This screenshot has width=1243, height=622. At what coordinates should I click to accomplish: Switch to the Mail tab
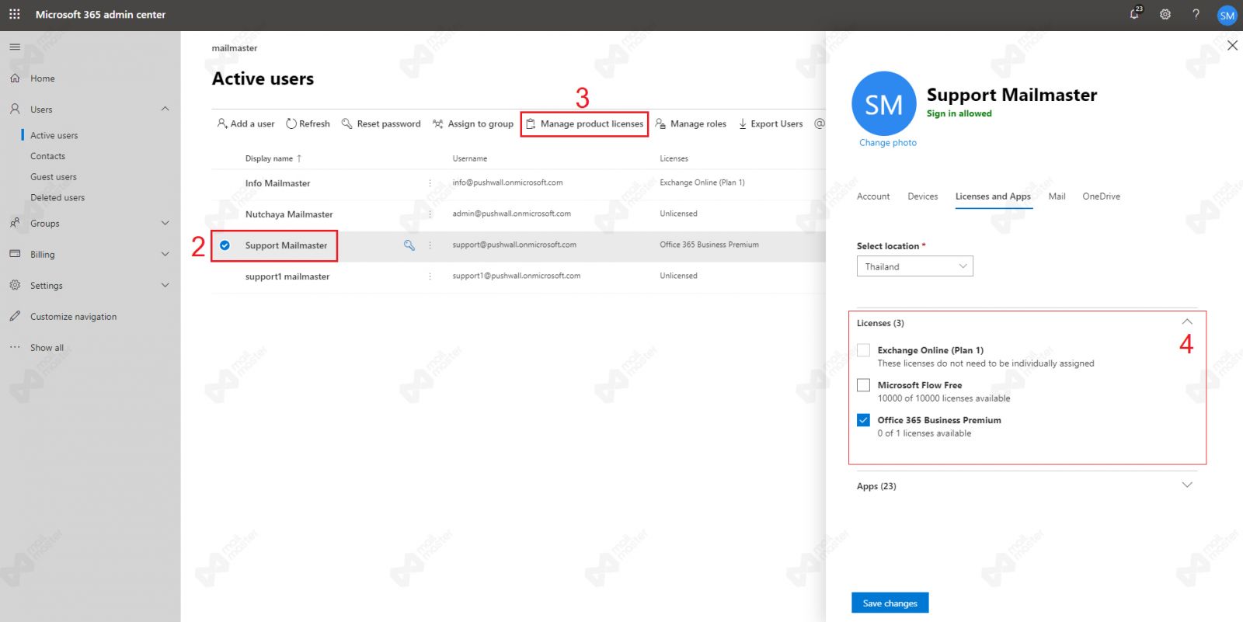click(1057, 196)
